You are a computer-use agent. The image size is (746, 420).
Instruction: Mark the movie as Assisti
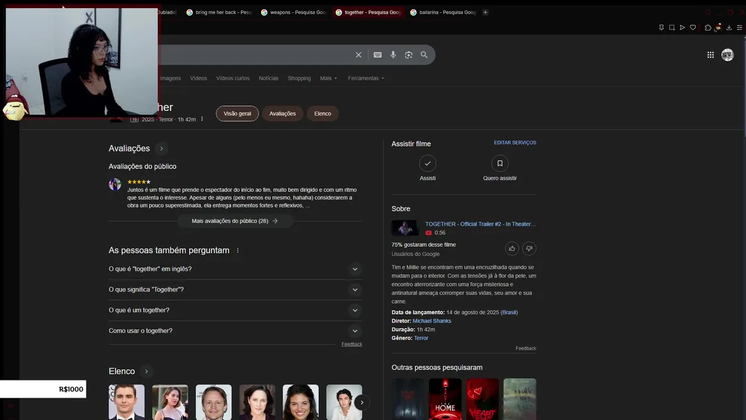coord(428,163)
